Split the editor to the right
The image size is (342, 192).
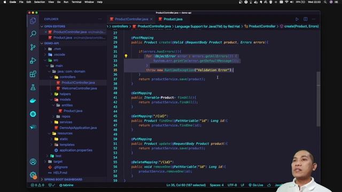305,19
